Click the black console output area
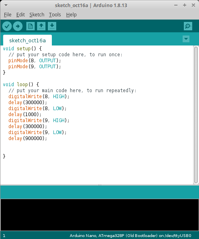The height and width of the screenshot is (239, 199). coord(100,215)
